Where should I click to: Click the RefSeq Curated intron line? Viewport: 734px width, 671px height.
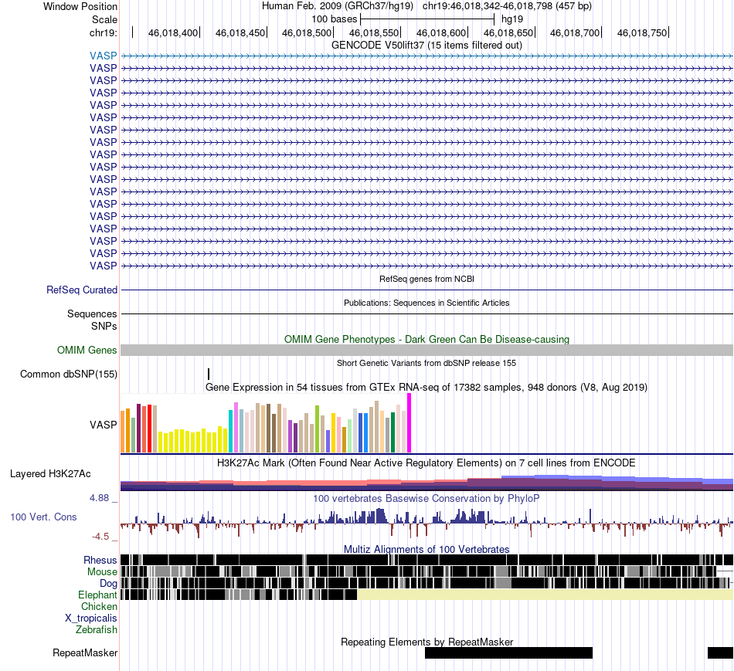426,290
